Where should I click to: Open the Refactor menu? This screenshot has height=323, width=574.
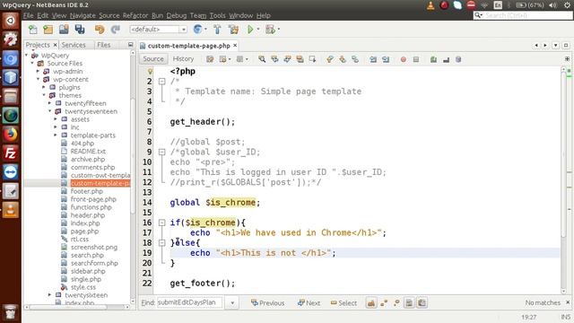coord(135,15)
